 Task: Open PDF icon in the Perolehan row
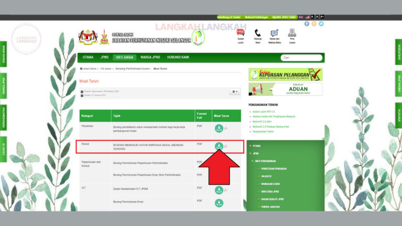[226, 128]
